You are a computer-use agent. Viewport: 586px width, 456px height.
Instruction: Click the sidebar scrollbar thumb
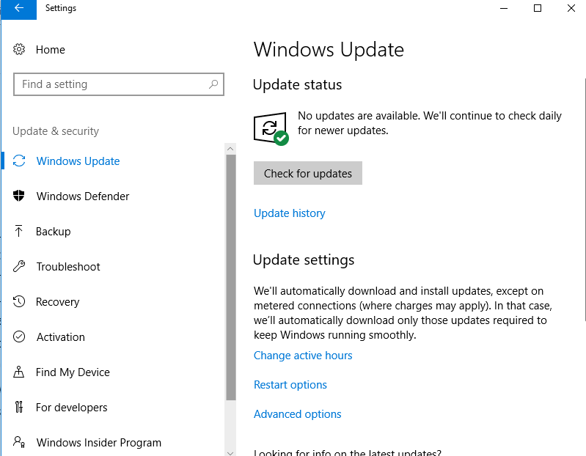[231, 277]
